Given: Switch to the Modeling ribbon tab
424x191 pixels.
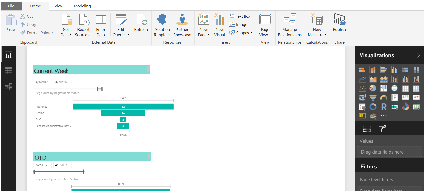Looking at the screenshot, I should tap(82, 6).
